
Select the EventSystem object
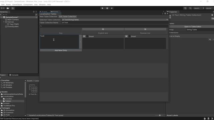13,27
